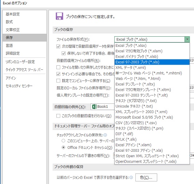The image size is (194, 184).
Task: Open the 詳細設定 category
Action: click(24, 53)
